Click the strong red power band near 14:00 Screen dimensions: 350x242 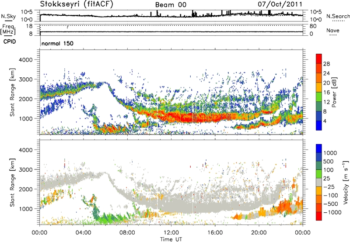192,117
